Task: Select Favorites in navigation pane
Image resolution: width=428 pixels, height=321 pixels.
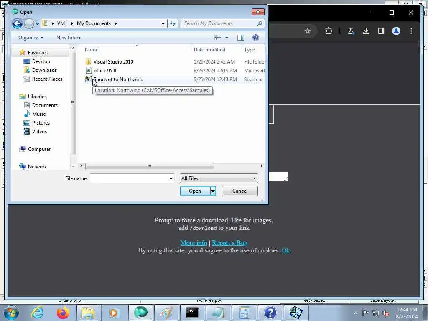Action: pyautogui.click(x=38, y=52)
